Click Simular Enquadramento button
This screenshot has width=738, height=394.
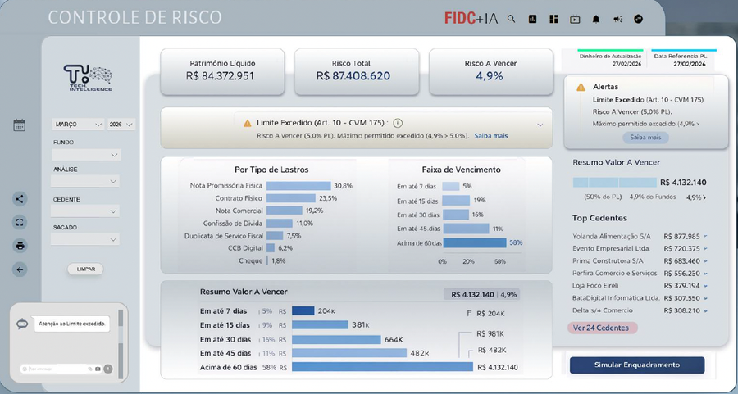click(637, 365)
